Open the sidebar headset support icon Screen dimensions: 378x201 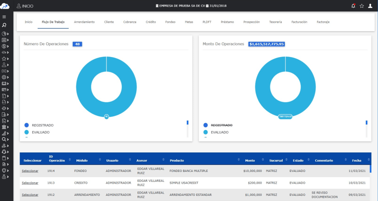pyautogui.click(x=4, y=152)
